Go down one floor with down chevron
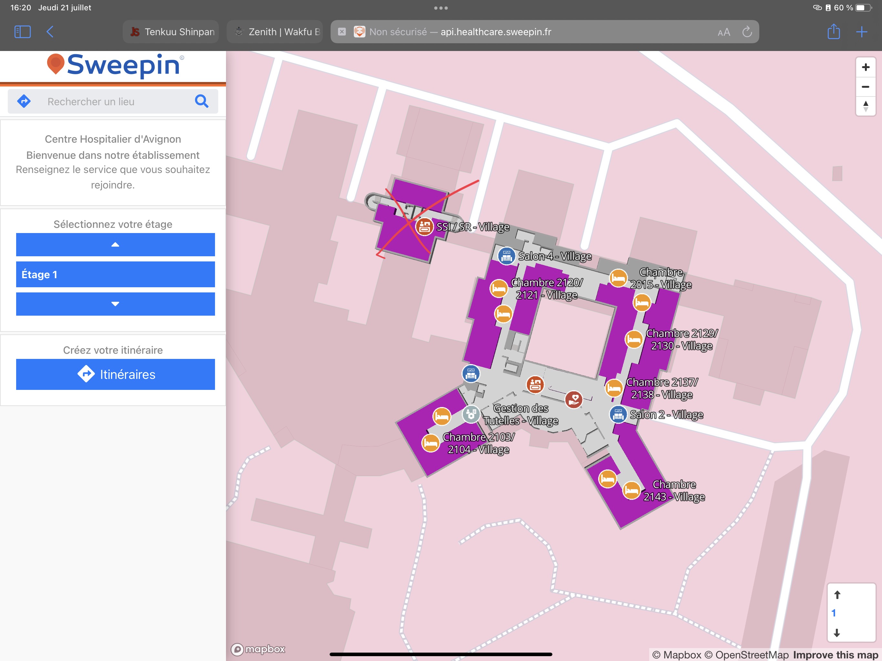 point(115,304)
